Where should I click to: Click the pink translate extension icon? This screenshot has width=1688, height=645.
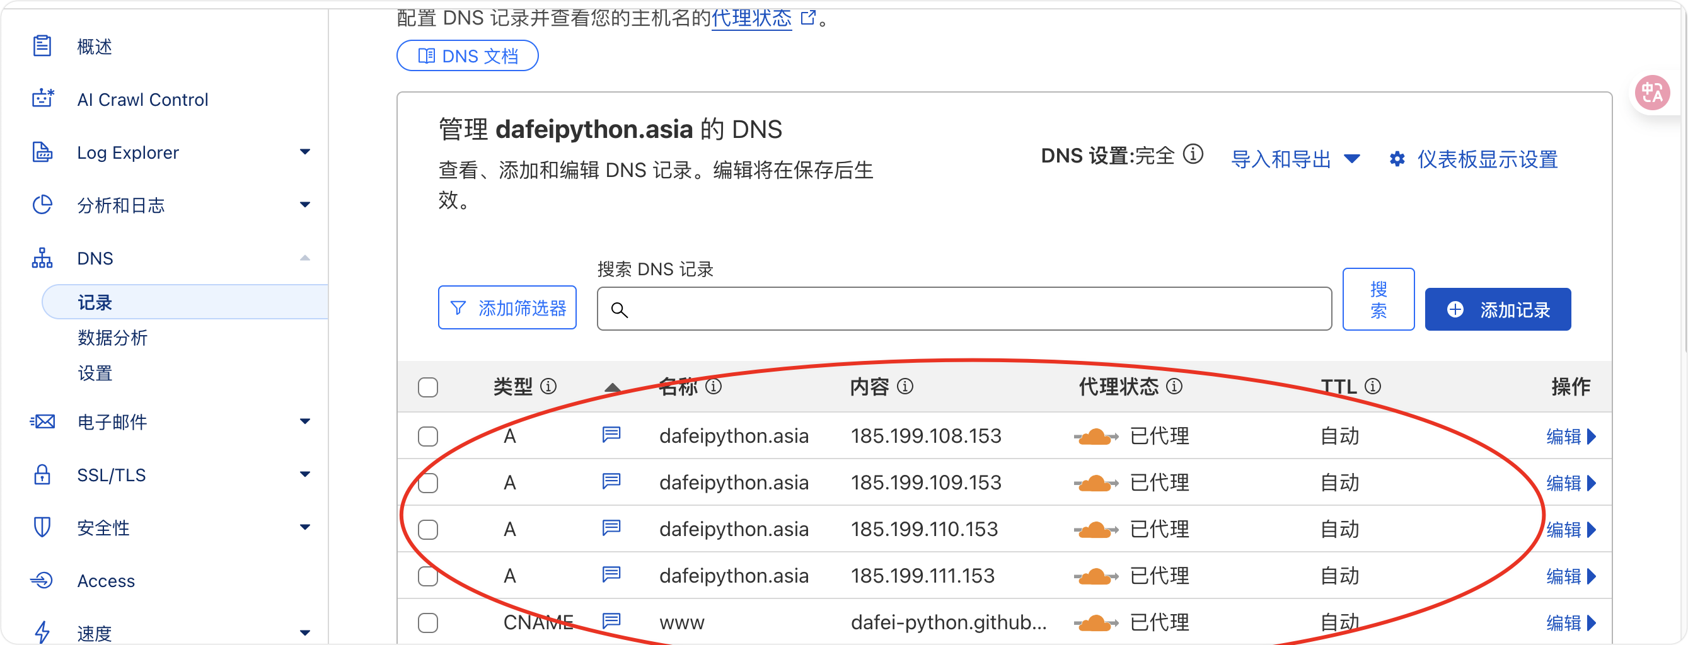[x=1652, y=93]
